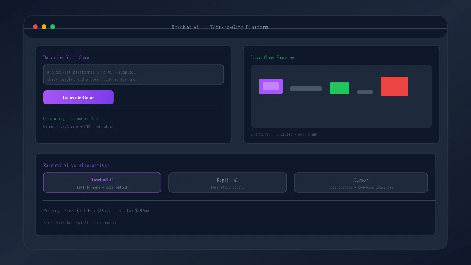Image resolution: width=471 pixels, height=265 pixels.
Task: Select the Rosebud AI comparison card
Action: 102,183
